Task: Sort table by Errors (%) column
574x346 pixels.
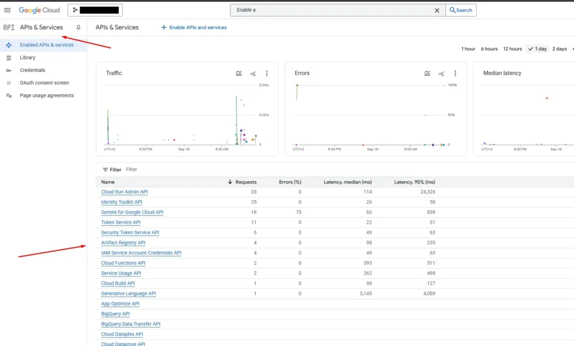Action: tap(290, 182)
